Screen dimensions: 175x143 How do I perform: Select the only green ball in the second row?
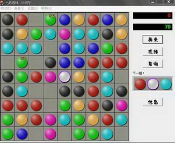(x=36, y=34)
